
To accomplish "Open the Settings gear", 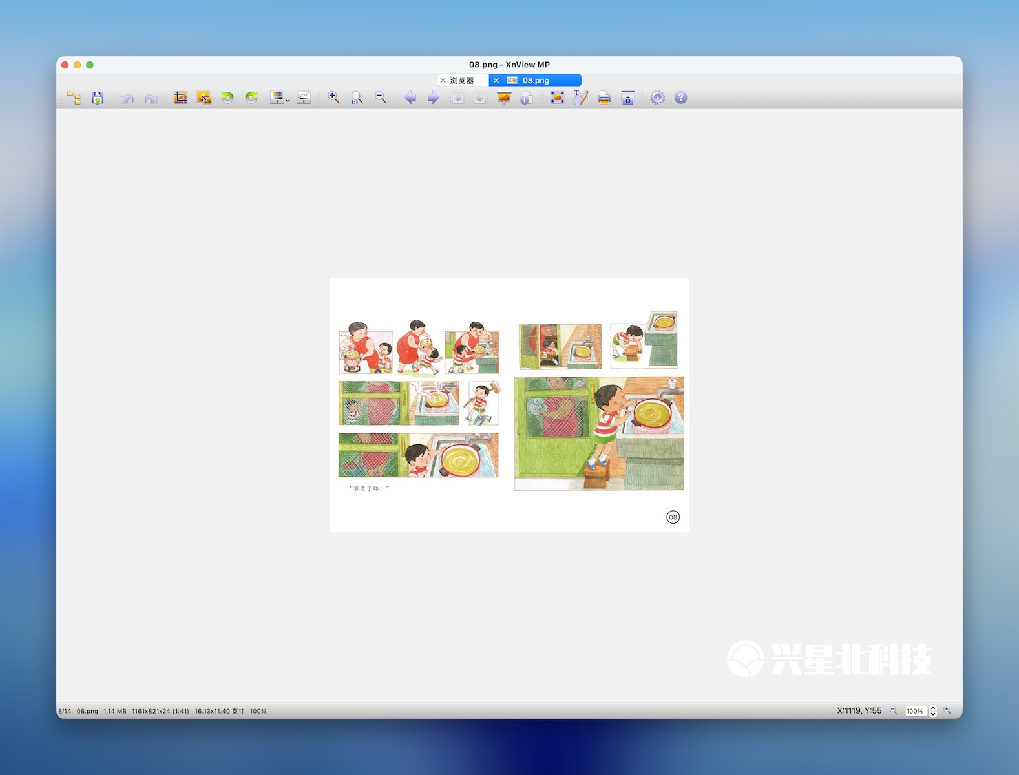I will tap(657, 98).
